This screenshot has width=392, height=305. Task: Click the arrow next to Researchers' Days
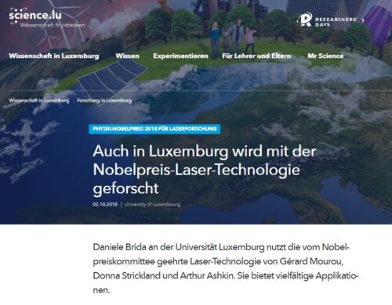[363, 20]
